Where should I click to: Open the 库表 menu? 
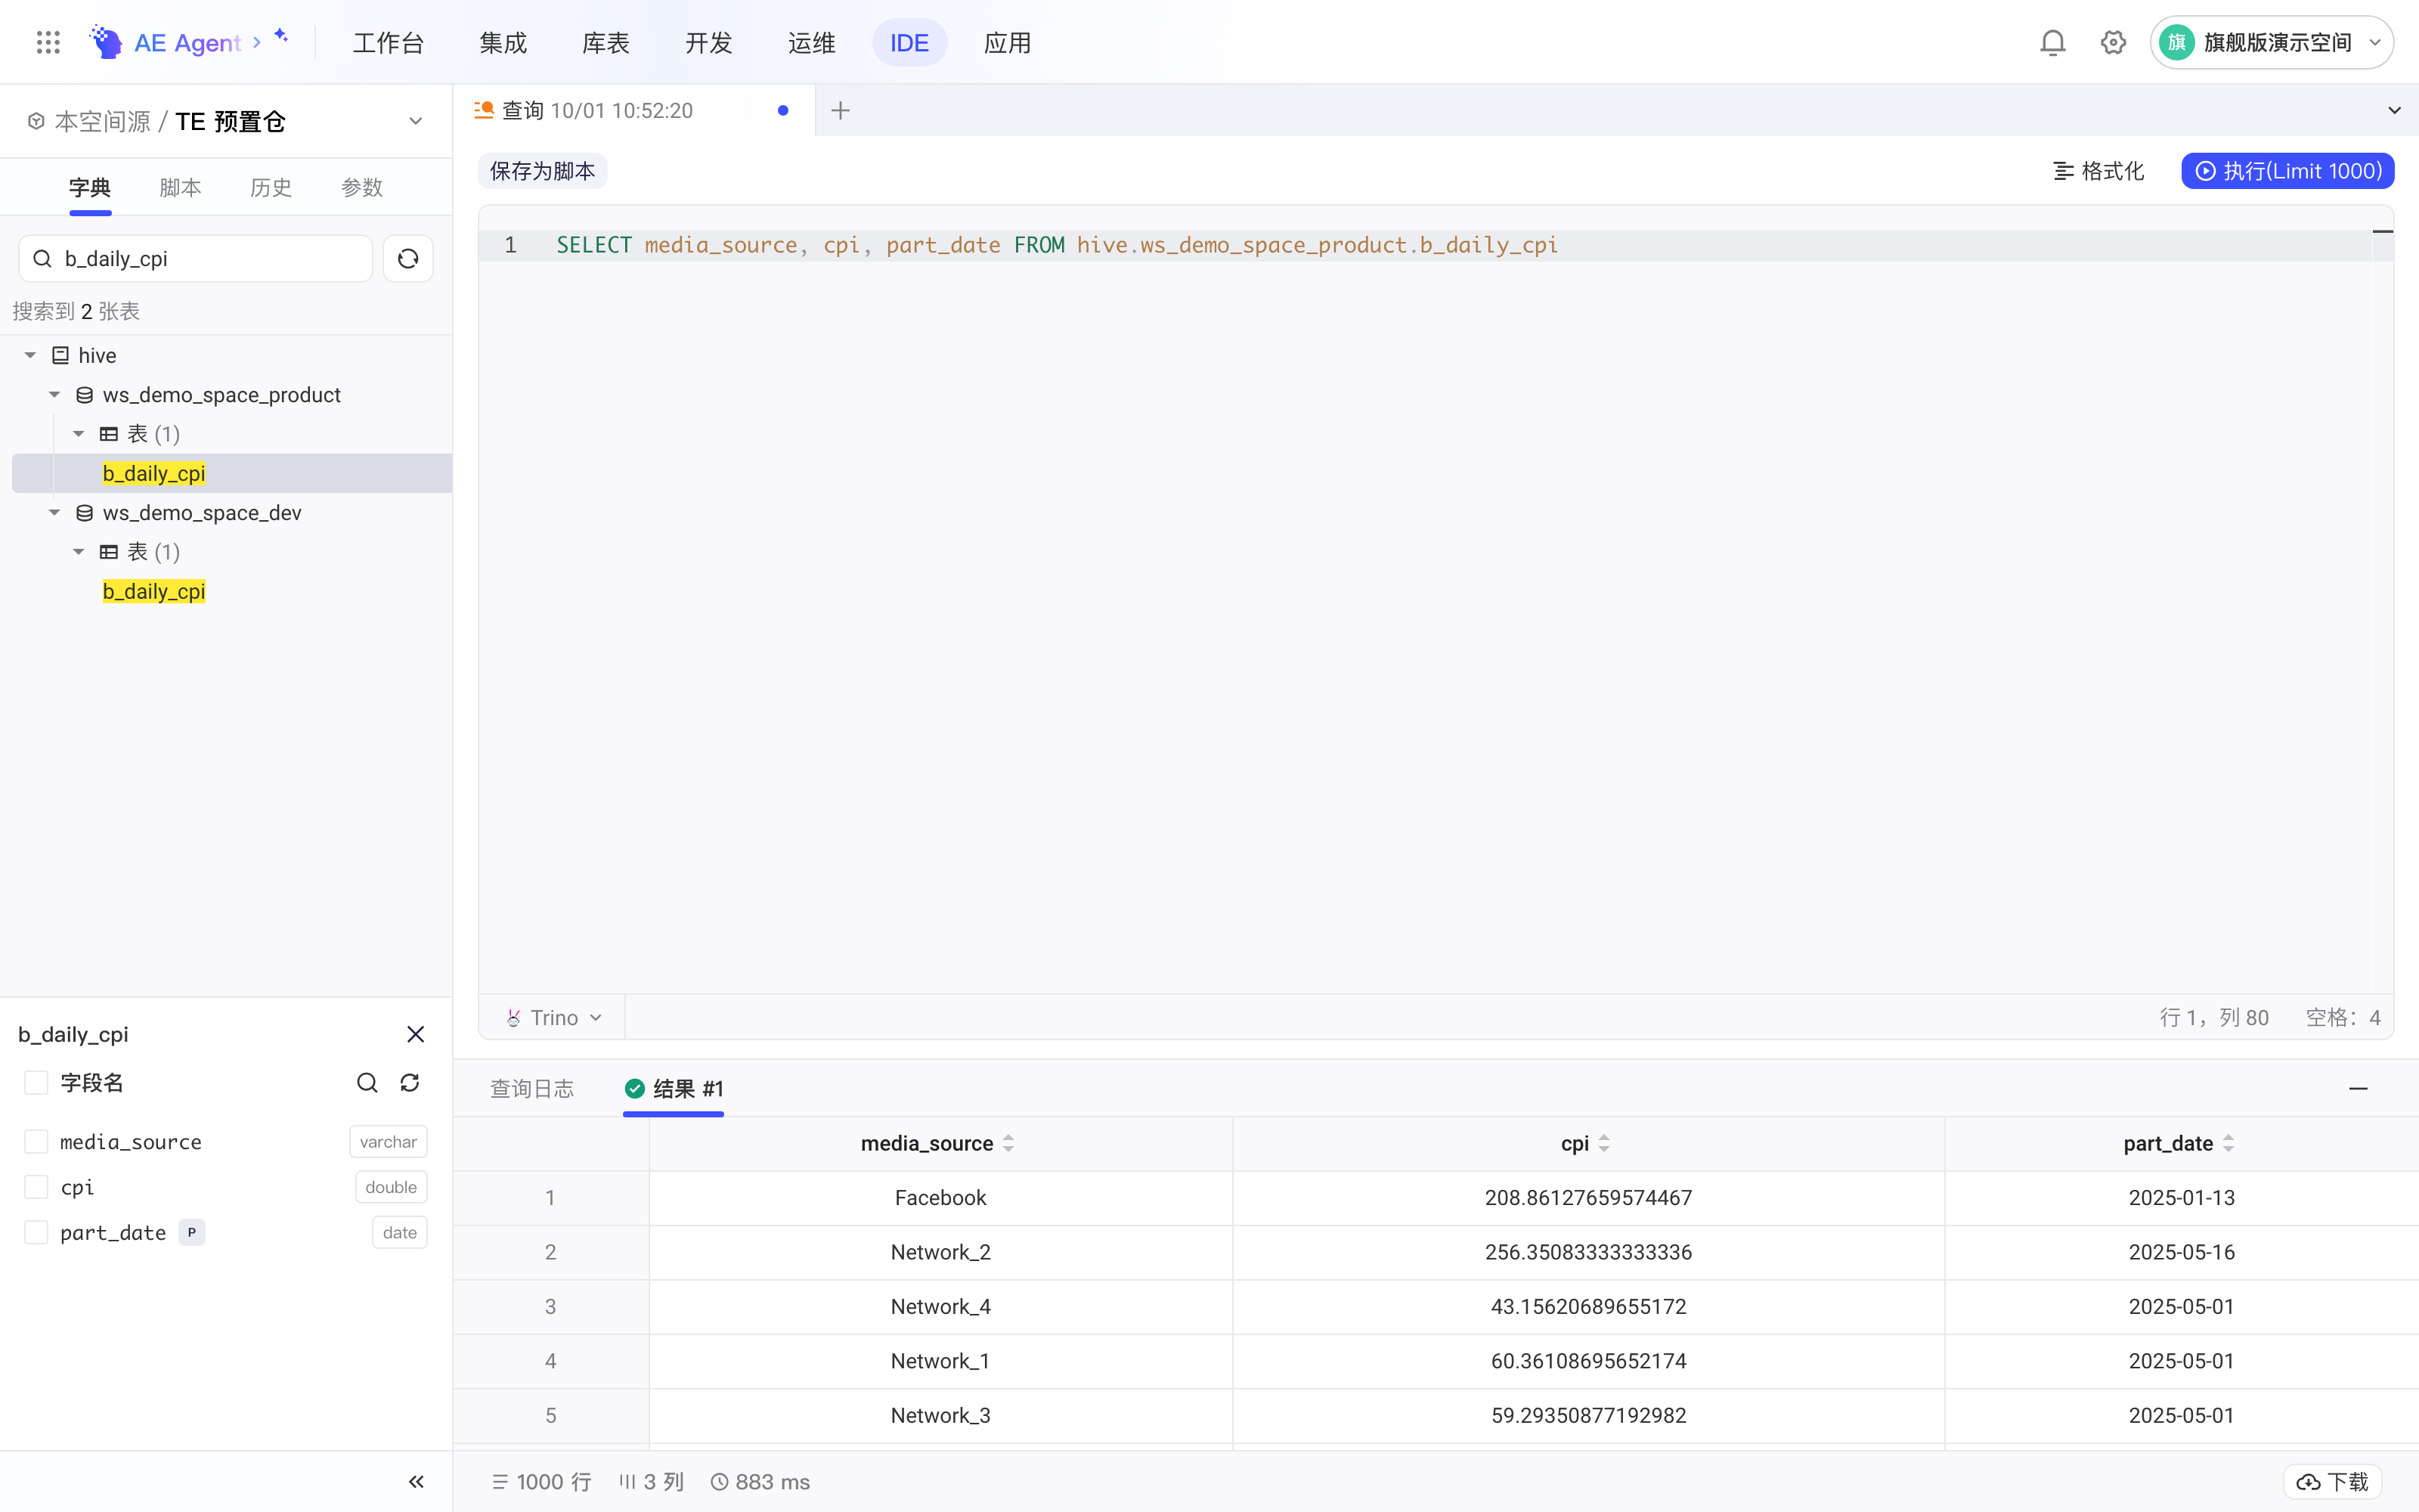pos(606,43)
